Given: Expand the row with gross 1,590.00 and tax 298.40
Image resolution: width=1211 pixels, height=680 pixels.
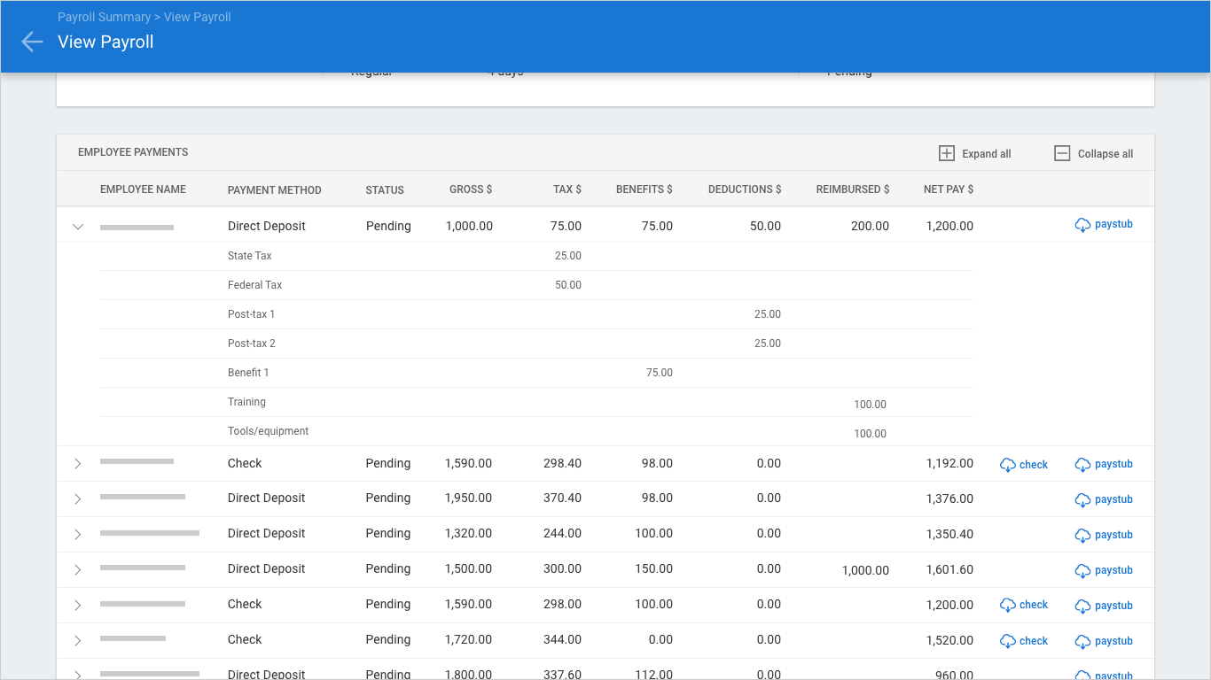Looking at the screenshot, I should coord(78,463).
